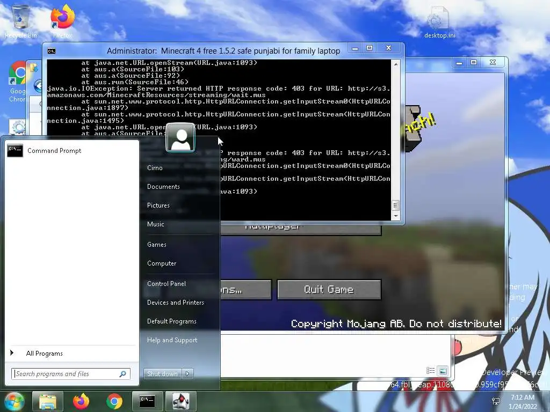
Task: Click the console window's system menu icon
Action: (52, 51)
